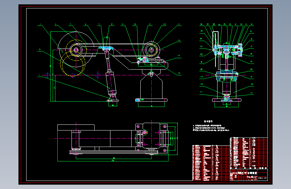
Task: Select part callout number 16 right of front view
Action: 179,73
